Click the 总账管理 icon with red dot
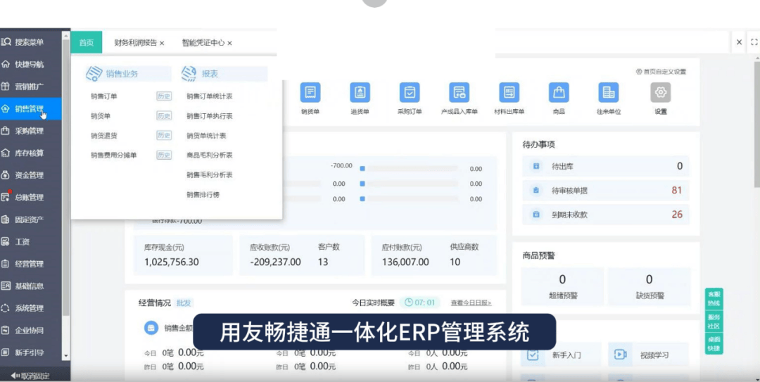The image size is (760, 382). (6, 197)
